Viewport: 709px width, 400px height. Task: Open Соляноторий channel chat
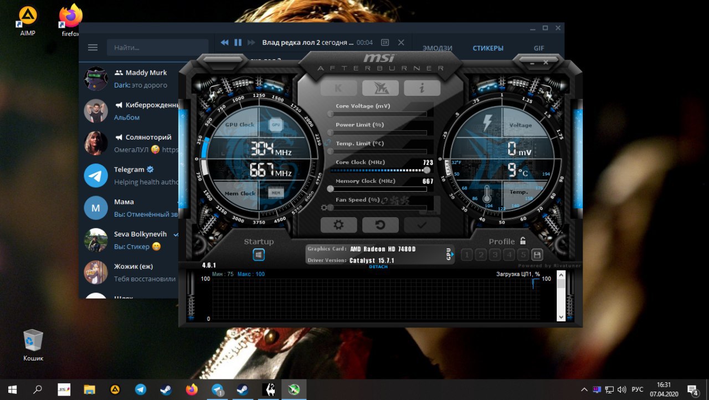129,143
